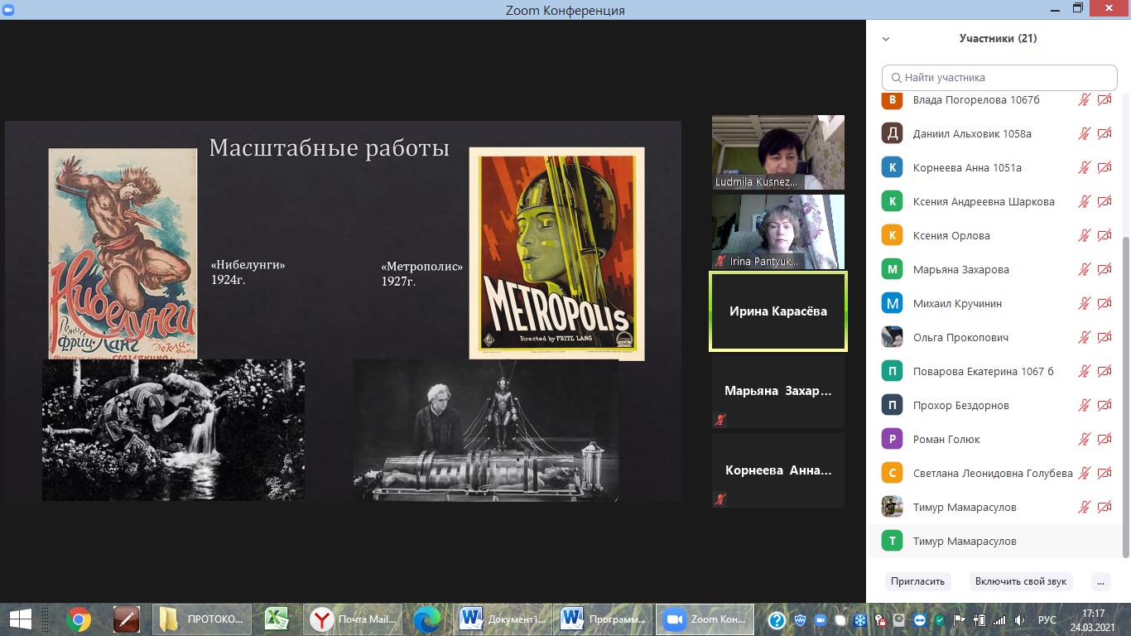Open Windows Start button

pyautogui.click(x=21, y=619)
